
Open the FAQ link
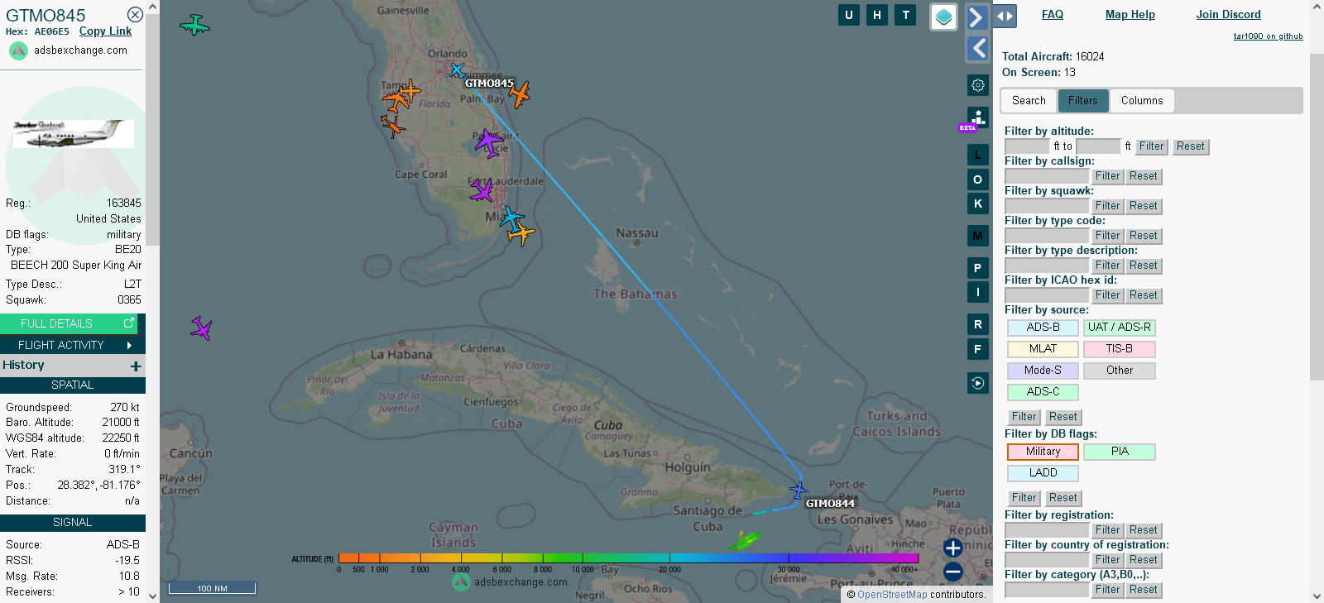click(1053, 14)
